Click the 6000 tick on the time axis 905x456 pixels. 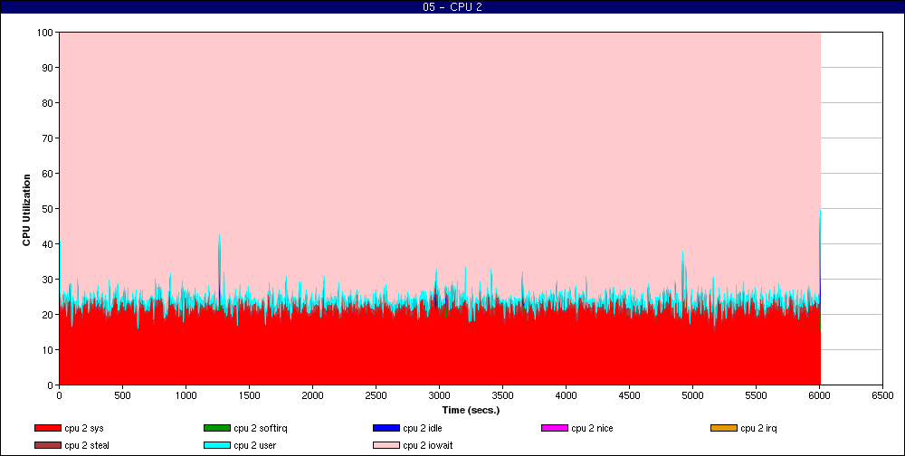tap(819, 396)
